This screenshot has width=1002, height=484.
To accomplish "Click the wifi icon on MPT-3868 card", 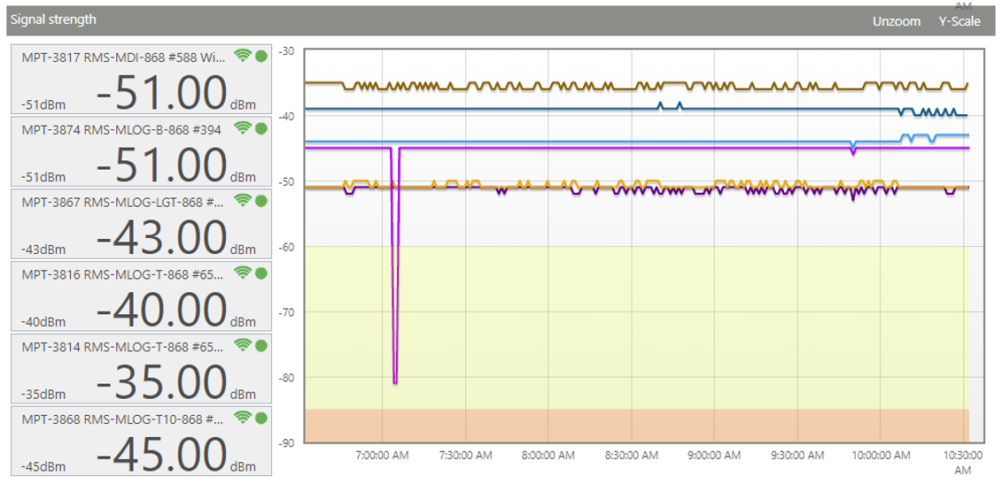I will click(242, 418).
